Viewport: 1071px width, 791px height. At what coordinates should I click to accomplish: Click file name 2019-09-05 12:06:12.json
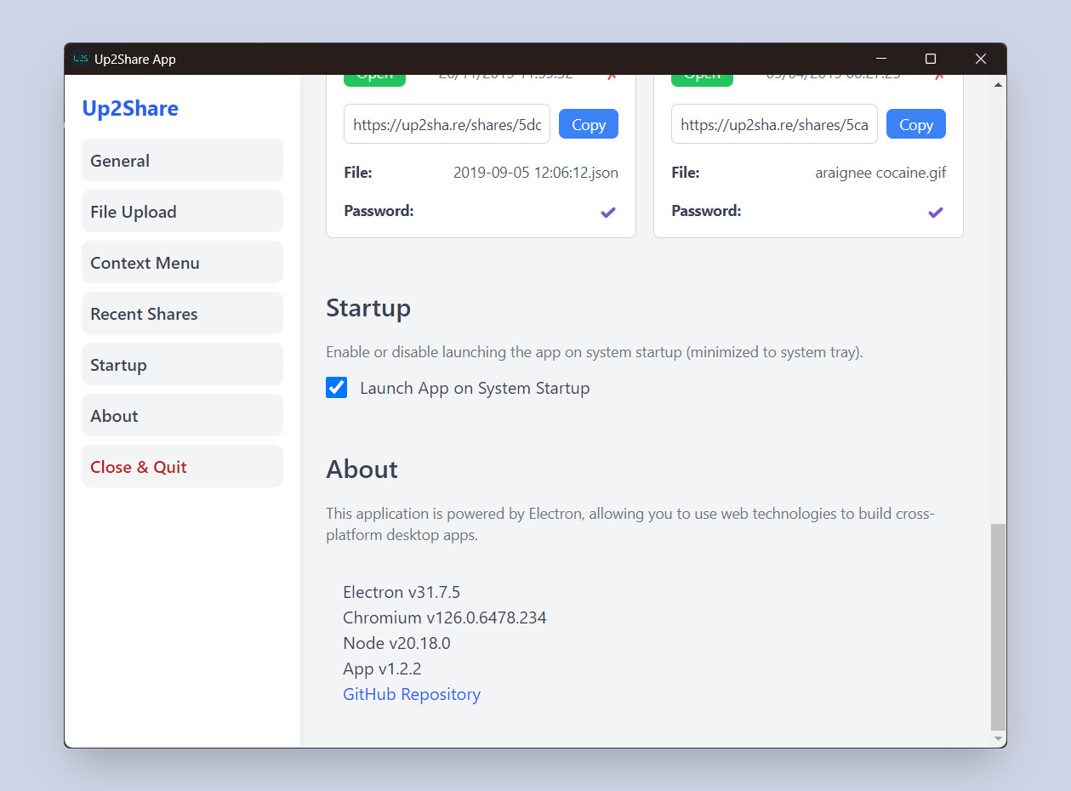536,173
